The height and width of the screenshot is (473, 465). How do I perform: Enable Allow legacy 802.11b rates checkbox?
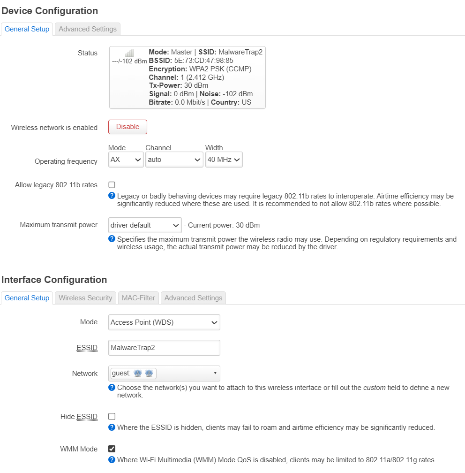[x=112, y=185]
